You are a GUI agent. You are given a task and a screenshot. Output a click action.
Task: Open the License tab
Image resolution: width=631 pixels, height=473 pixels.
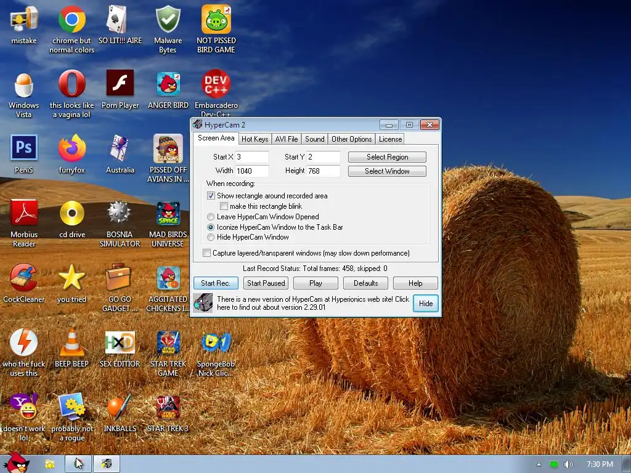(x=390, y=139)
